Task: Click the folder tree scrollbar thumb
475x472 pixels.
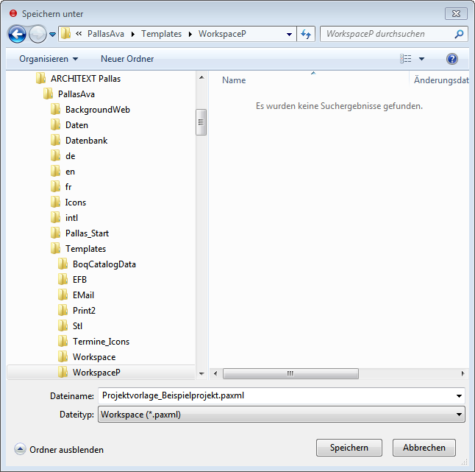Action: (x=201, y=122)
